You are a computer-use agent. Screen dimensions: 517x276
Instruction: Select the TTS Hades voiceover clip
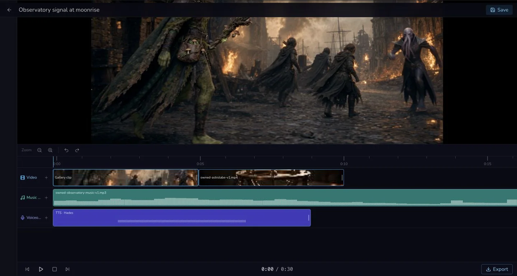click(x=182, y=218)
